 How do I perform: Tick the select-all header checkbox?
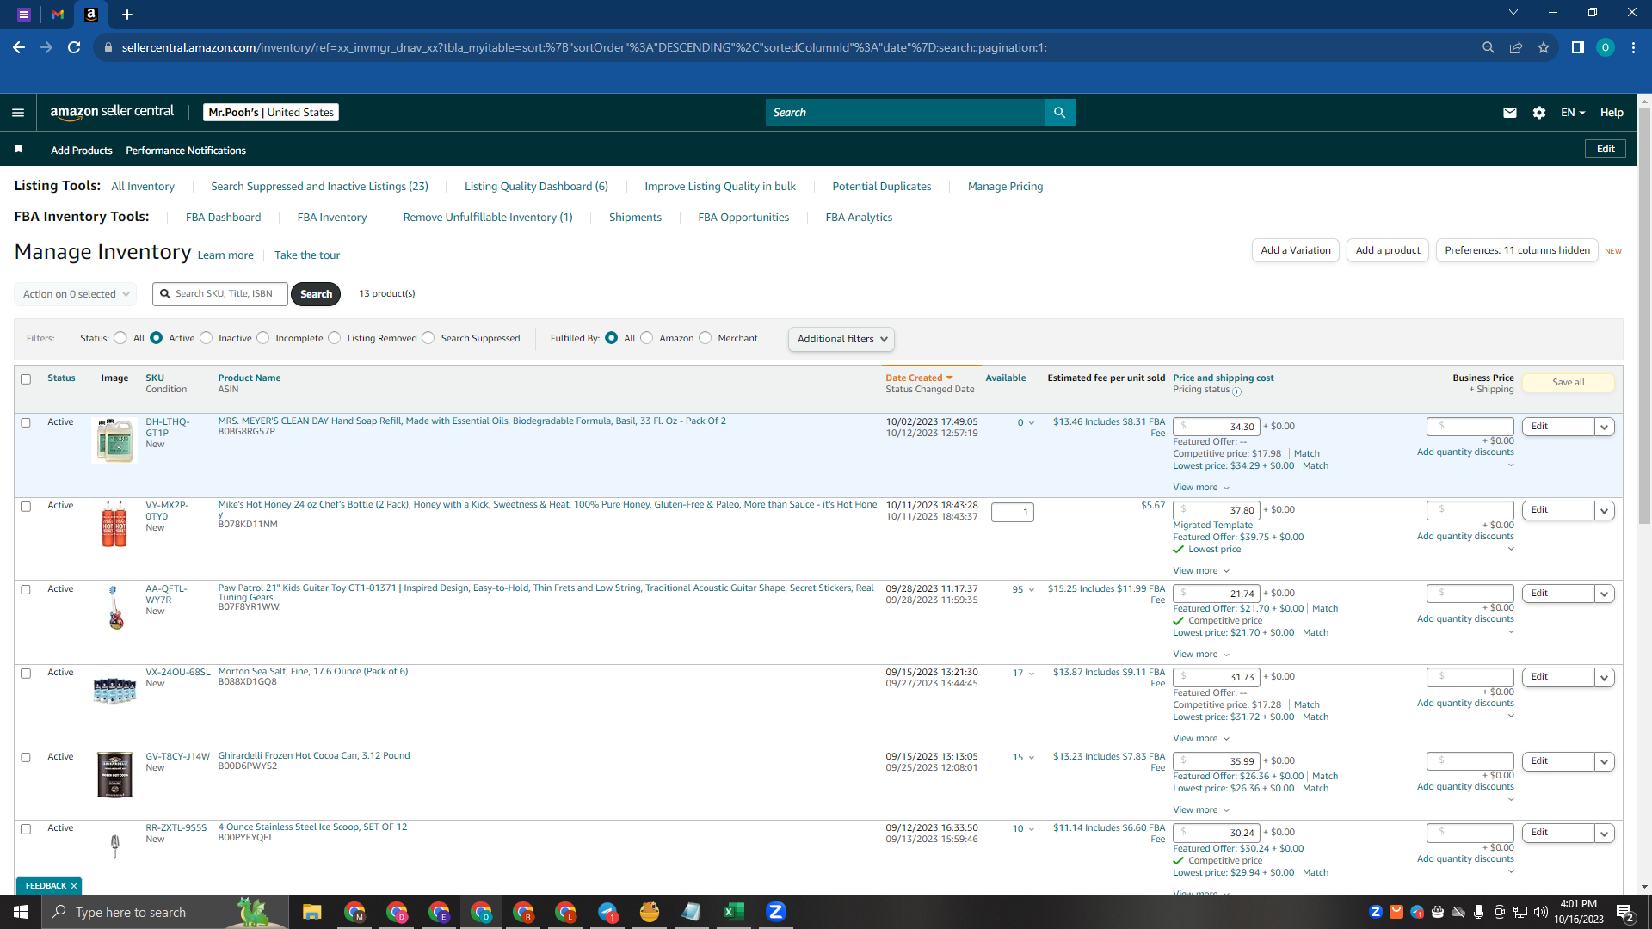click(26, 379)
